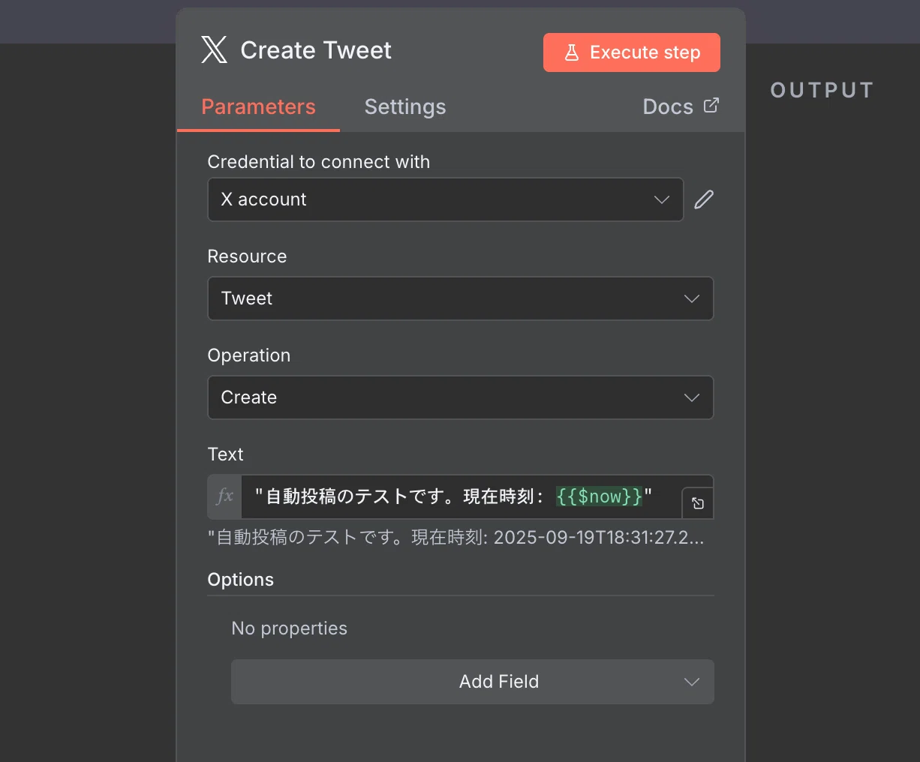This screenshot has height=762, width=920.
Task: Click the fx expression icon in Text field
Action: (x=225, y=496)
